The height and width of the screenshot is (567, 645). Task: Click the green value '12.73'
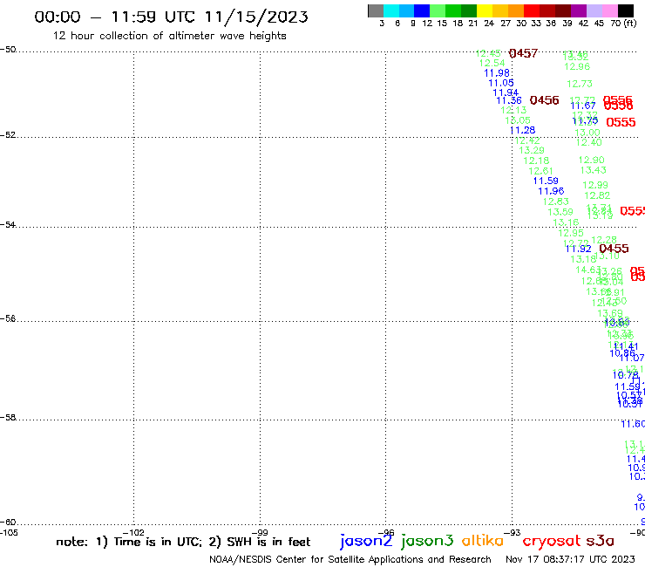(580, 84)
